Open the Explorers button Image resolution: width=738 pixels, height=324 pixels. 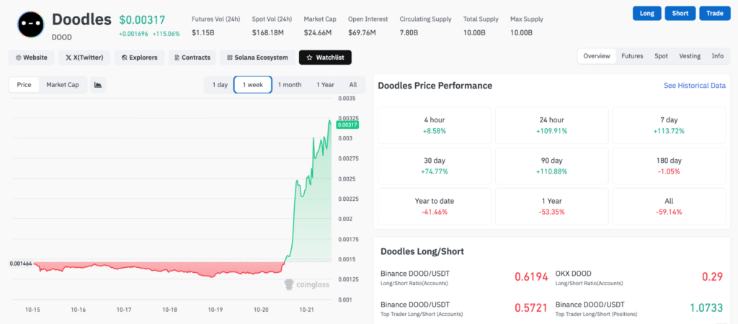(x=139, y=58)
